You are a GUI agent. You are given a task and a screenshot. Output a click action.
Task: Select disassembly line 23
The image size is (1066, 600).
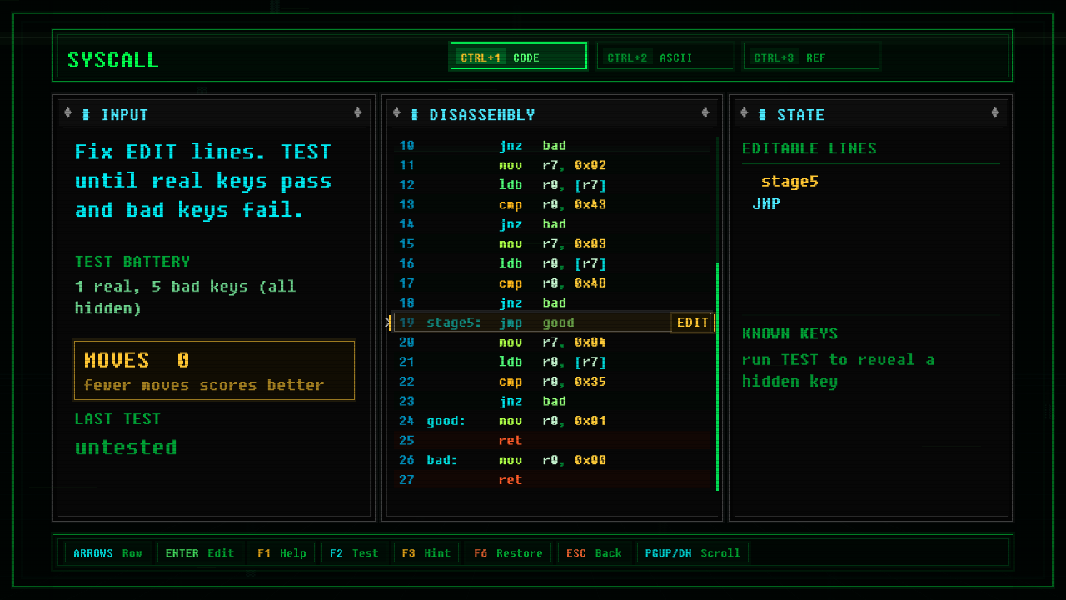tap(553, 401)
